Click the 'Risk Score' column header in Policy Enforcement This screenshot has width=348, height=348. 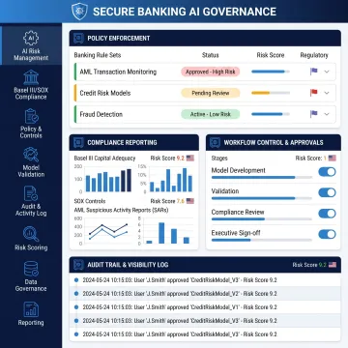271,55
